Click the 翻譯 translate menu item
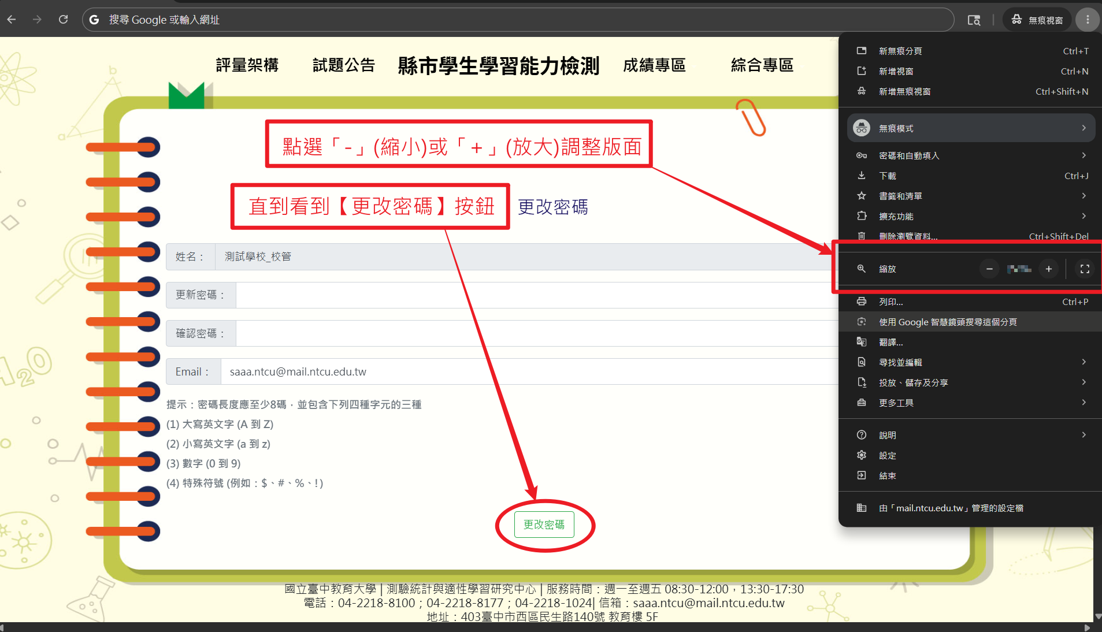 (971, 342)
